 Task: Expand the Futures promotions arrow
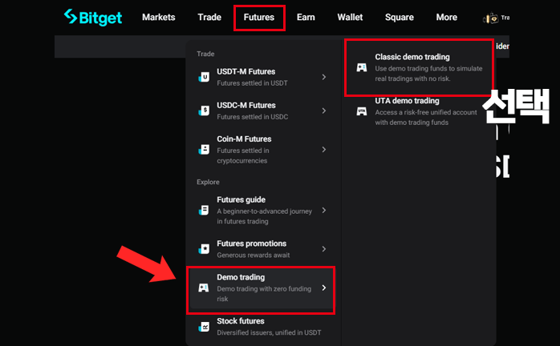(x=323, y=248)
